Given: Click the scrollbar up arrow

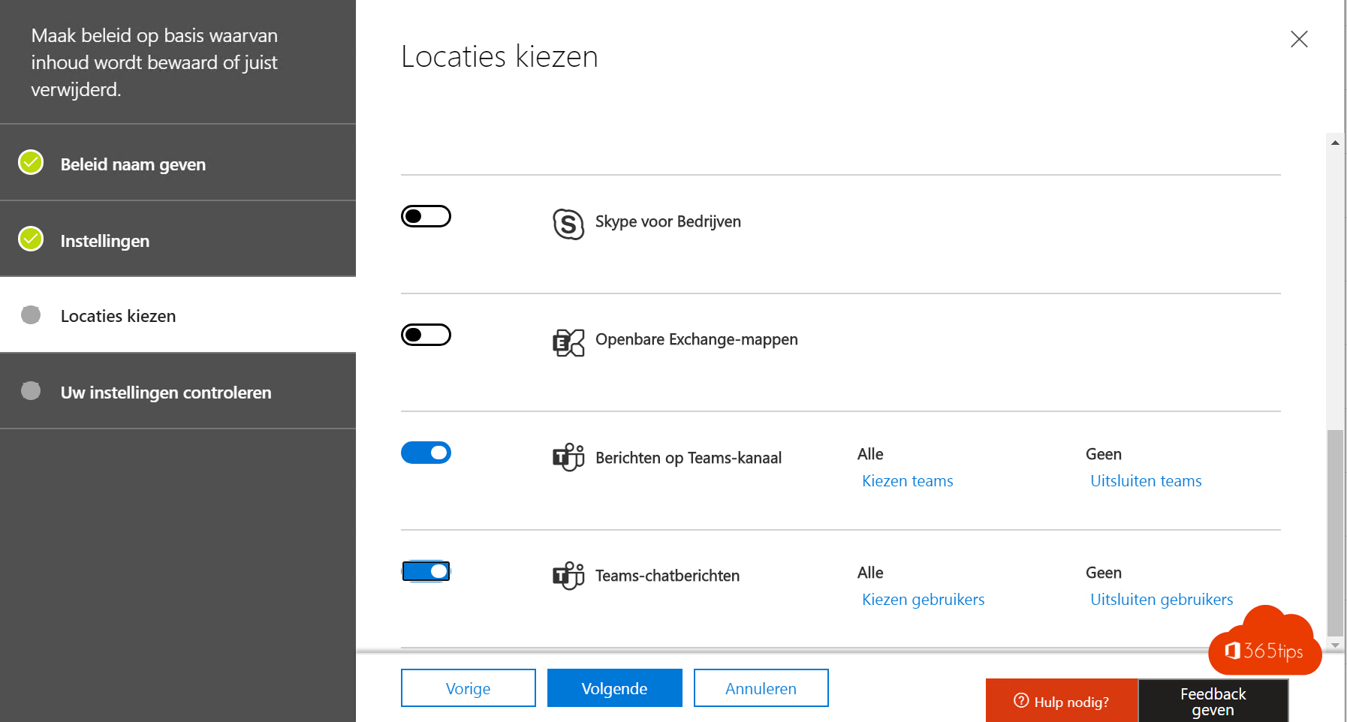Looking at the screenshot, I should coord(1335,142).
